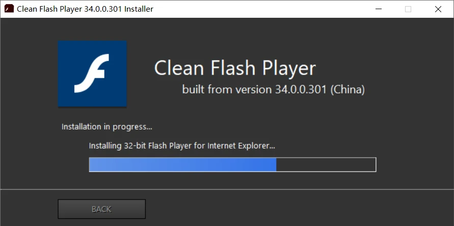
Task: Click the word Player in the large heading
Action: click(x=289, y=69)
